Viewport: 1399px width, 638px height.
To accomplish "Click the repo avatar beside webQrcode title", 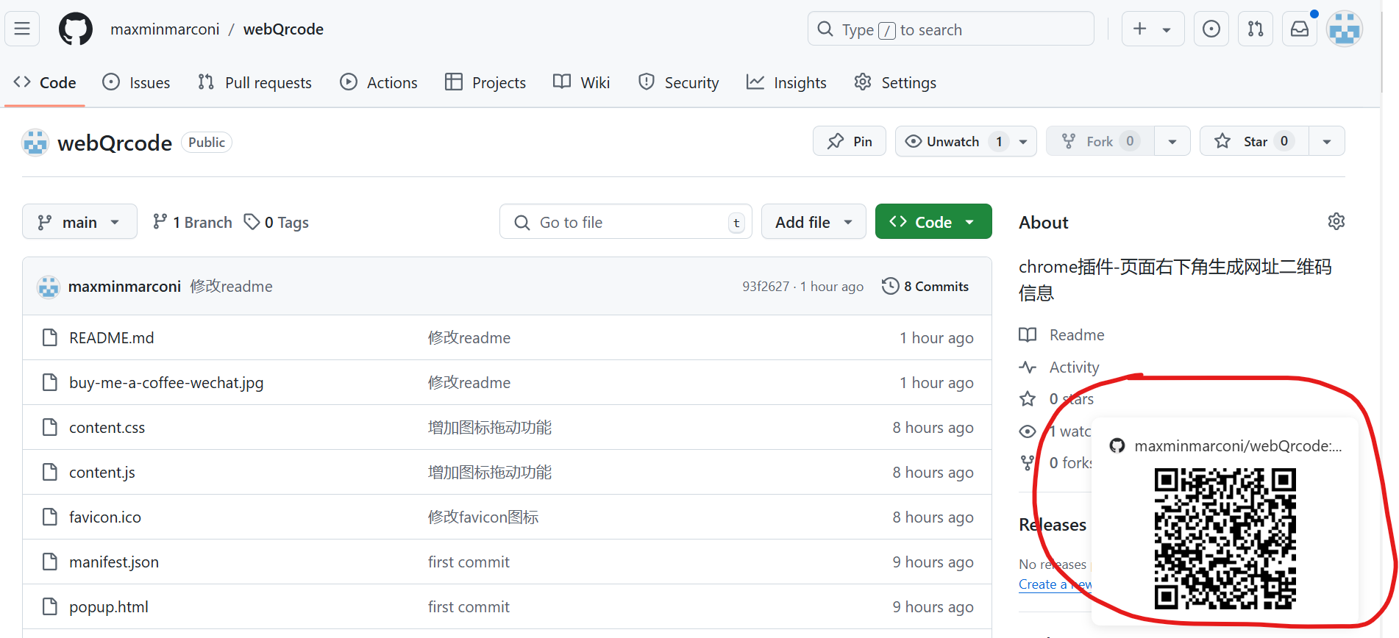I will pyautogui.click(x=35, y=143).
